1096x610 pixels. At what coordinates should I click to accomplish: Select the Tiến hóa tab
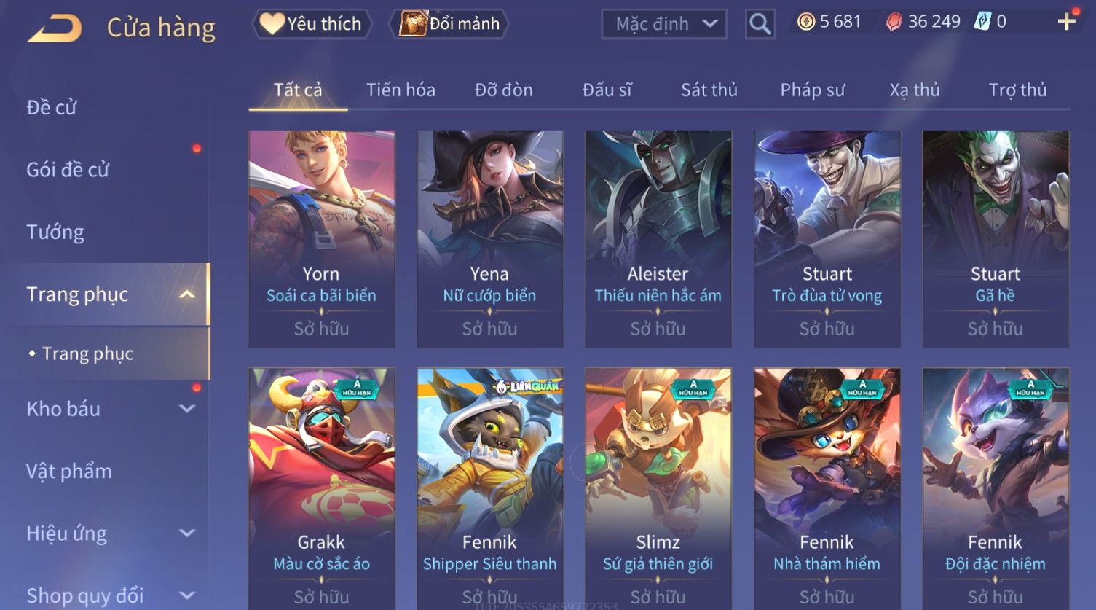tap(401, 90)
